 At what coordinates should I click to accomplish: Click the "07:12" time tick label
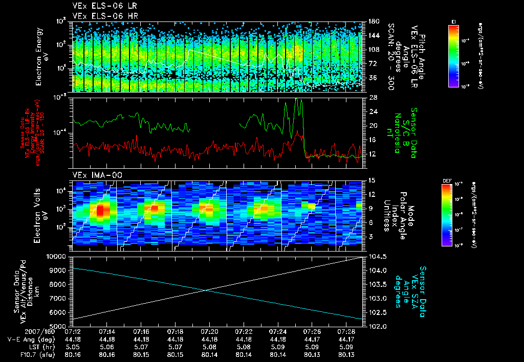click(x=73, y=332)
